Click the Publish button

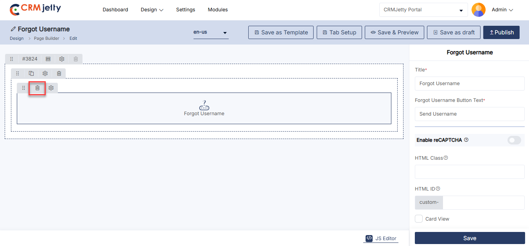click(501, 32)
